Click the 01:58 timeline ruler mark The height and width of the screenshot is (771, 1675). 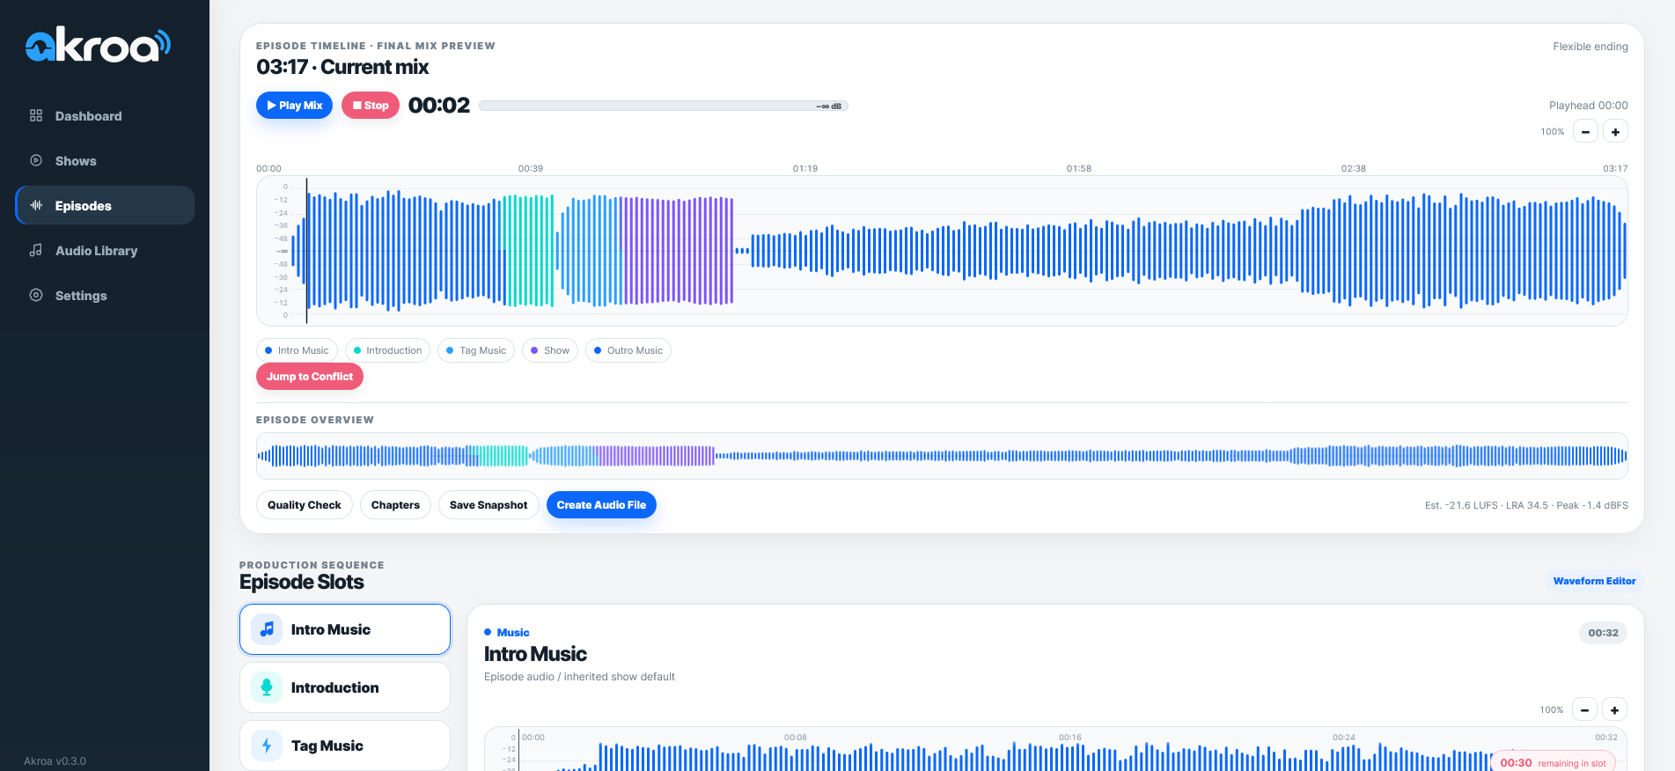coord(1079,168)
